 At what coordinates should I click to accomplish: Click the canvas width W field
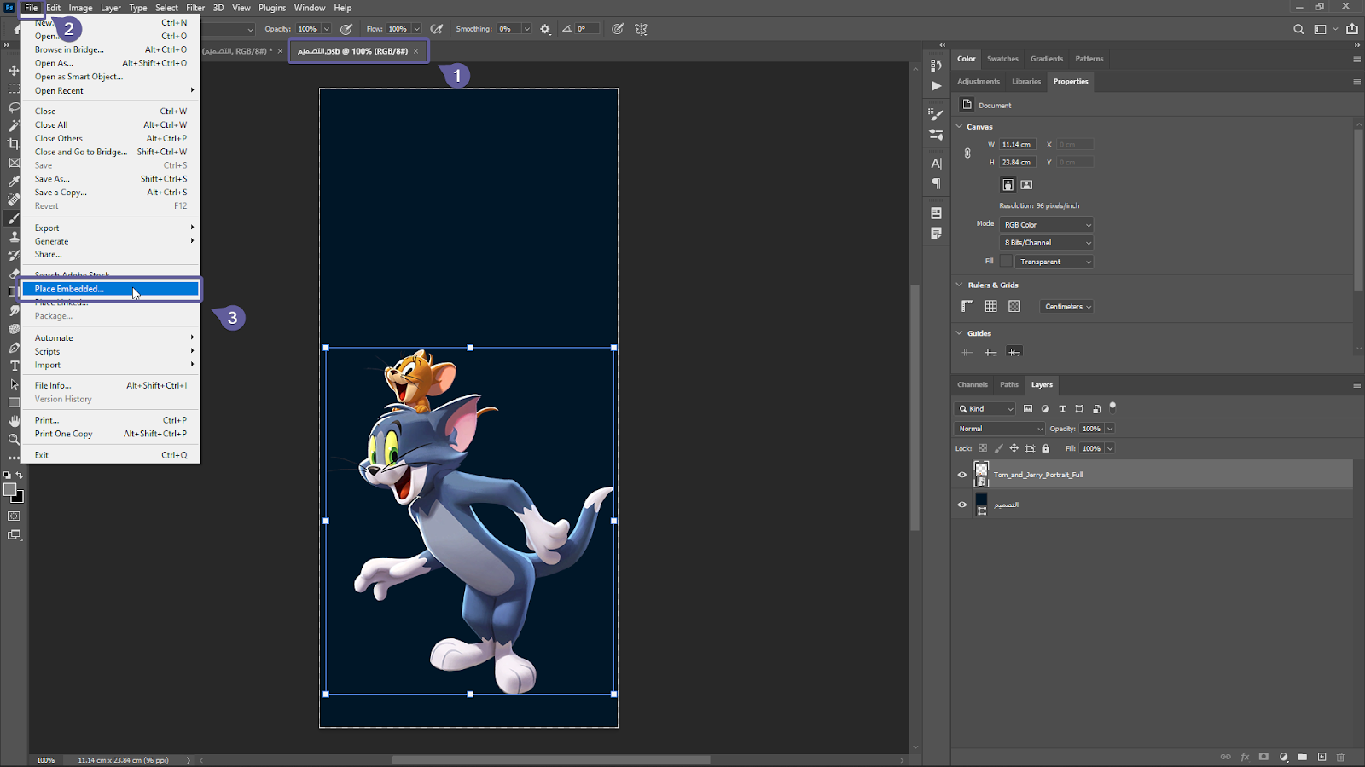1018,145
